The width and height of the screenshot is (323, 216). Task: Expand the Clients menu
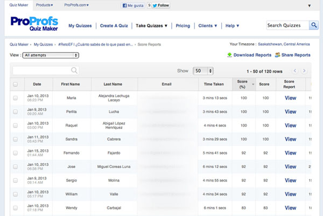208,26
